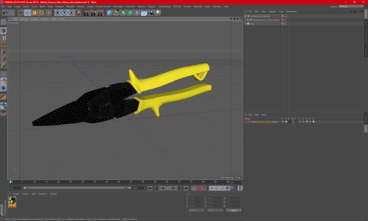Open the coordinate mode dropdown
Screen dimensions: 368x221
196,211
